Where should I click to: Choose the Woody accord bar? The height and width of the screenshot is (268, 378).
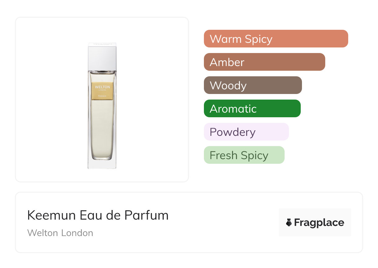pos(253,85)
